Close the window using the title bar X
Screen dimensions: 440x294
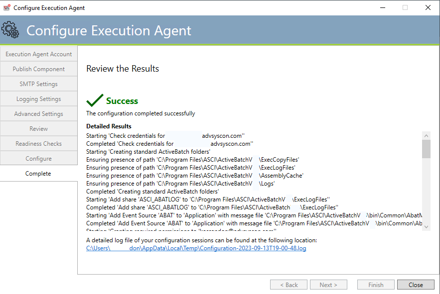(x=428, y=7)
